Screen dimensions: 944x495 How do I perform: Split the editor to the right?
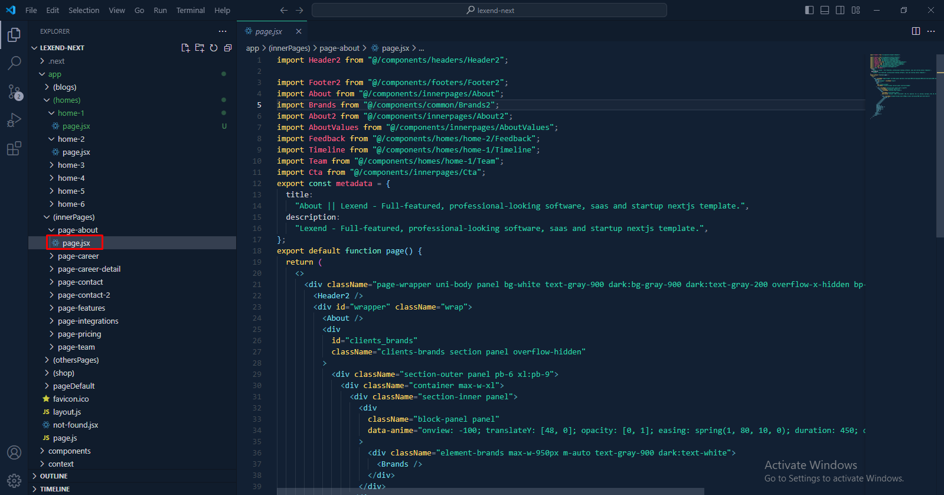click(916, 31)
